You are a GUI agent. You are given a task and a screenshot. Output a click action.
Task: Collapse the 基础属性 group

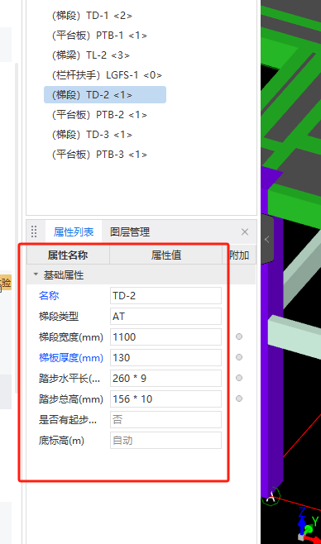point(36,274)
